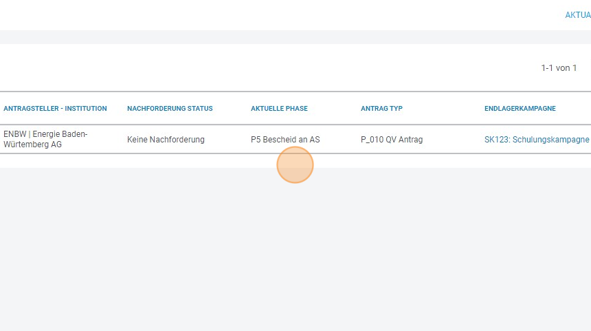Select the P5 Bescheid an AS cell

285,140
